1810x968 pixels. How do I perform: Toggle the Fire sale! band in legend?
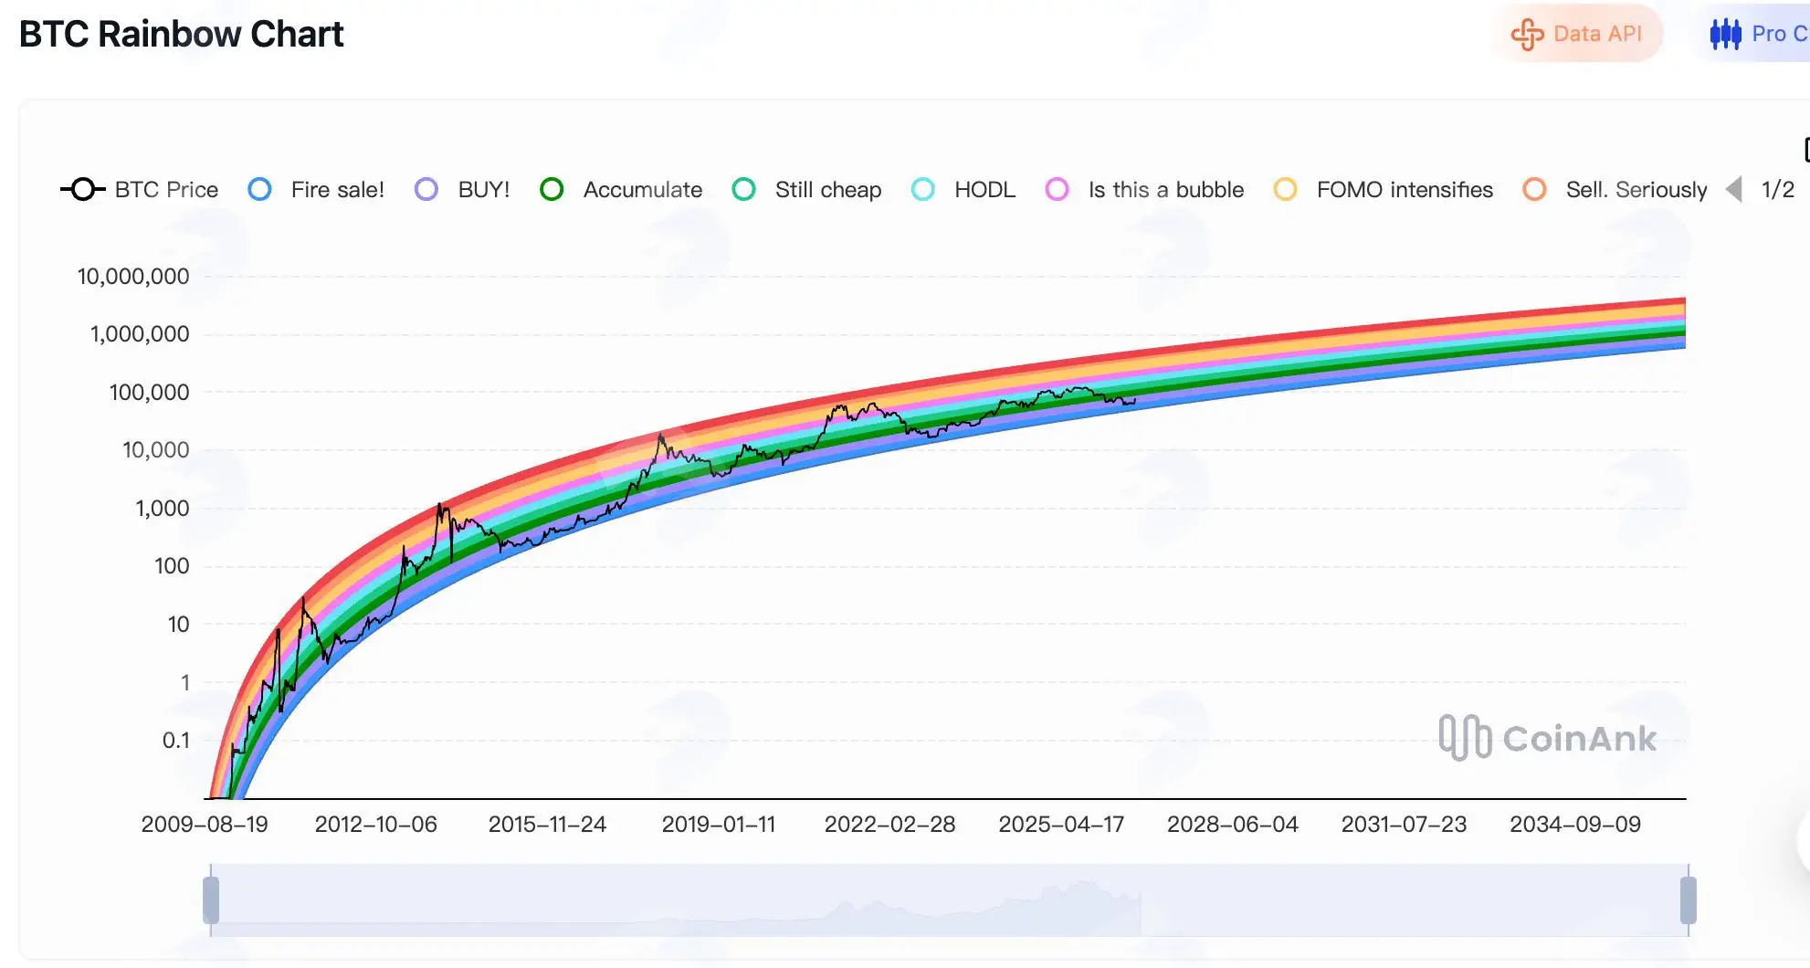[316, 190]
